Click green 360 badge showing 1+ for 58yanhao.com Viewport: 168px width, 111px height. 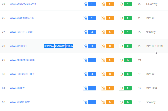(x=125, y=60)
